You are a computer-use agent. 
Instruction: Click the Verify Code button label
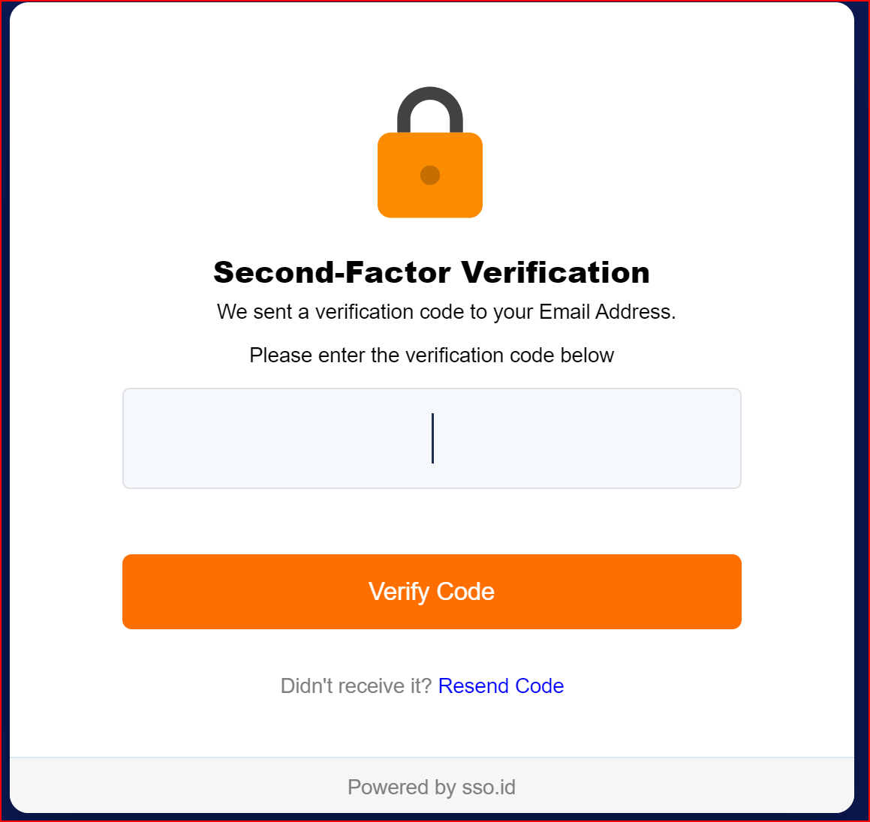tap(432, 591)
